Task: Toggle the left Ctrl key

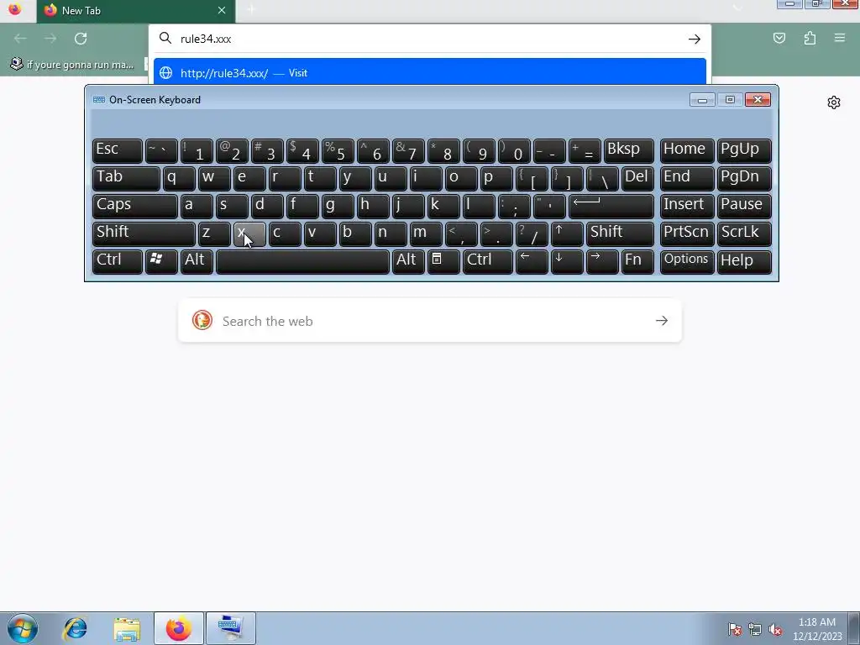Action: pyautogui.click(x=118, y=261)
